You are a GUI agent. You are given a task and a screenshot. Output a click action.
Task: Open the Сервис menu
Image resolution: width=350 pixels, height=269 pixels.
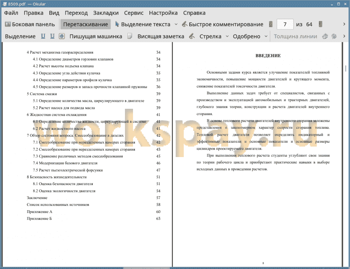click(134, 13)
